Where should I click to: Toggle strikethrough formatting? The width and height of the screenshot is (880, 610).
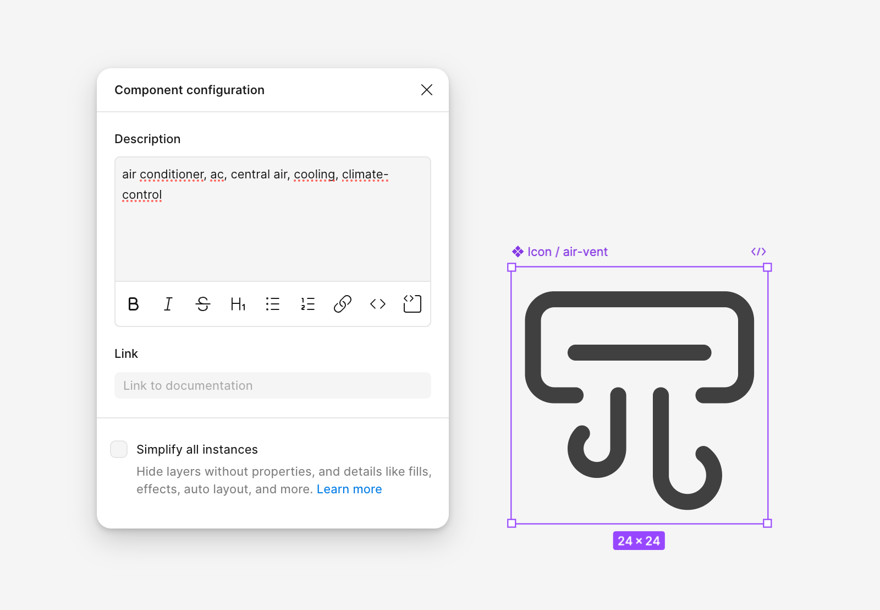coord(203,304)
